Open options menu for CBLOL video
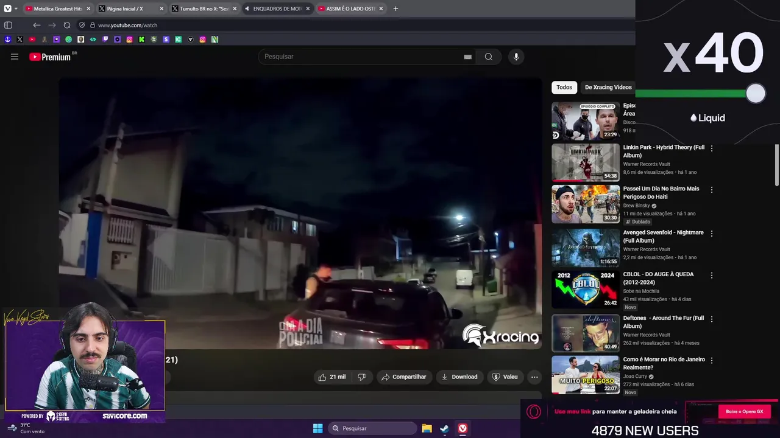The height and width of the screenshot is (438, 780). click(711, 275)
